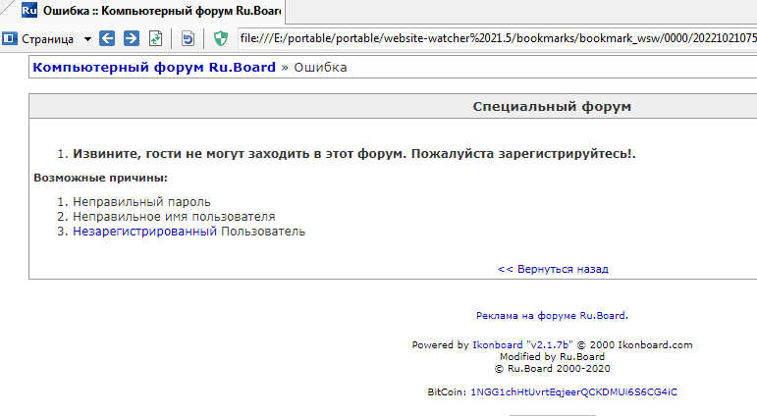Click the green arrows page refresh icon
This screenshot has height=416, width=757.
click(x=155, y=38)
